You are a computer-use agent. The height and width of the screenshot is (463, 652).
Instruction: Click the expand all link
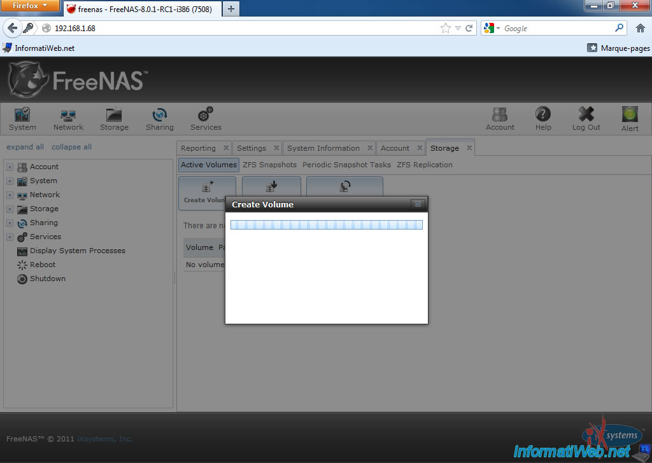[x=25, y=147]
